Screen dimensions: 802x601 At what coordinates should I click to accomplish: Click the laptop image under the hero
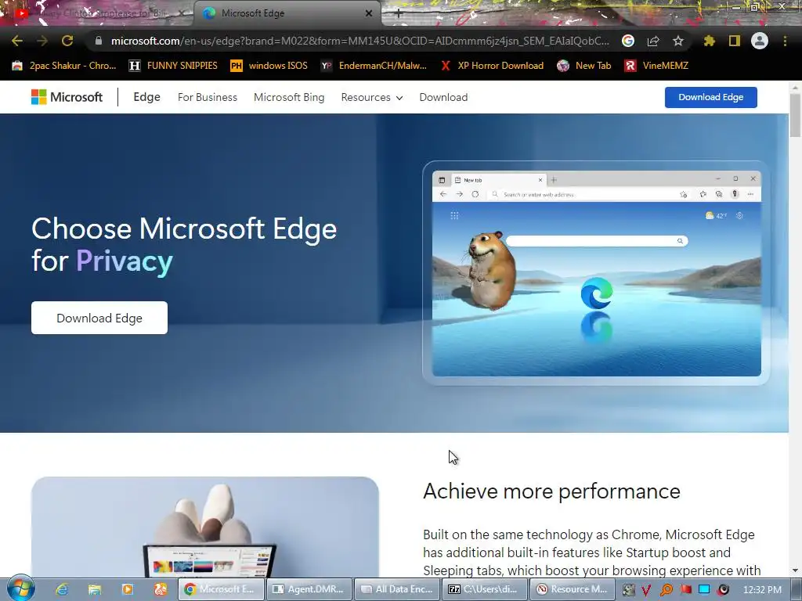click(x=204, y=527)
